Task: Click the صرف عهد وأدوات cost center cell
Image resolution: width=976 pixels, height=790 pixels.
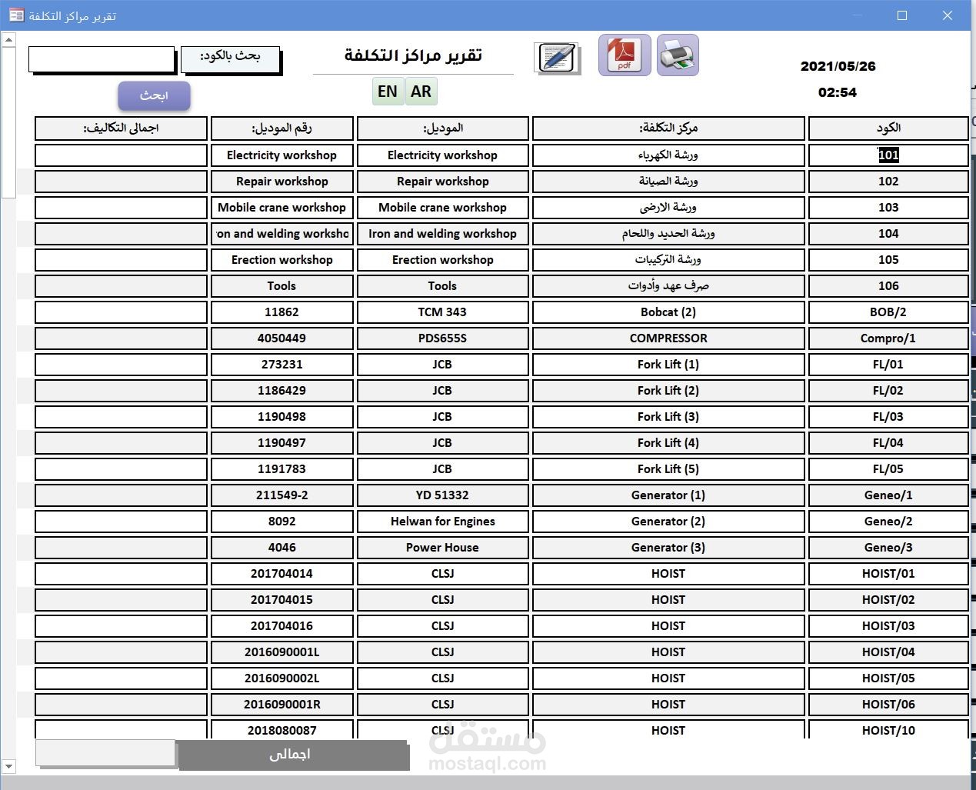Action: [668, 285]
